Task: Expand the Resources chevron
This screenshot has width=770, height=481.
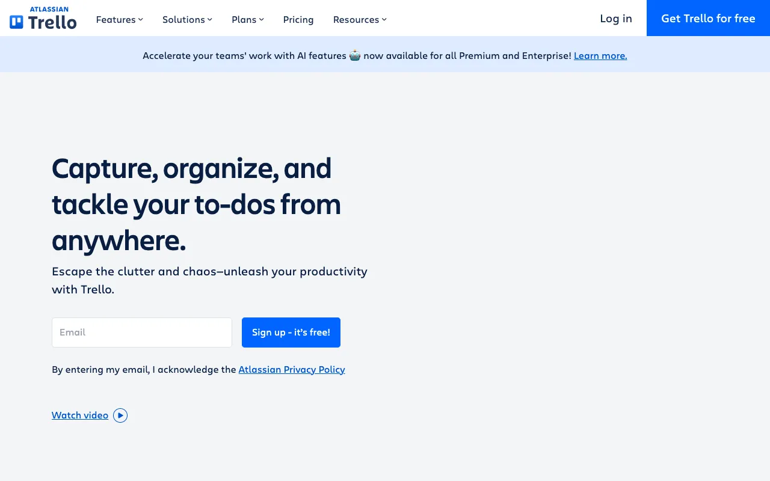Action: pyautogui.click(x=384, y=19)
